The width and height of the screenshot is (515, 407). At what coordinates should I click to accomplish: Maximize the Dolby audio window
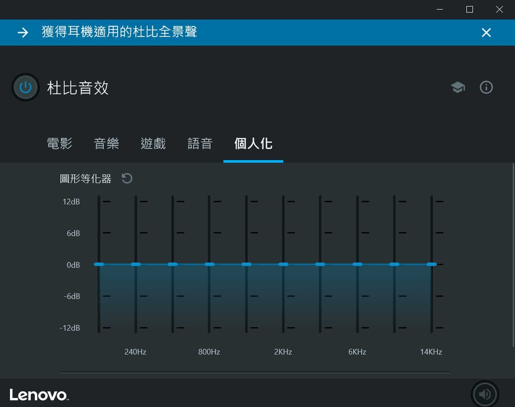pyautogui.click(x=470, y=9)
